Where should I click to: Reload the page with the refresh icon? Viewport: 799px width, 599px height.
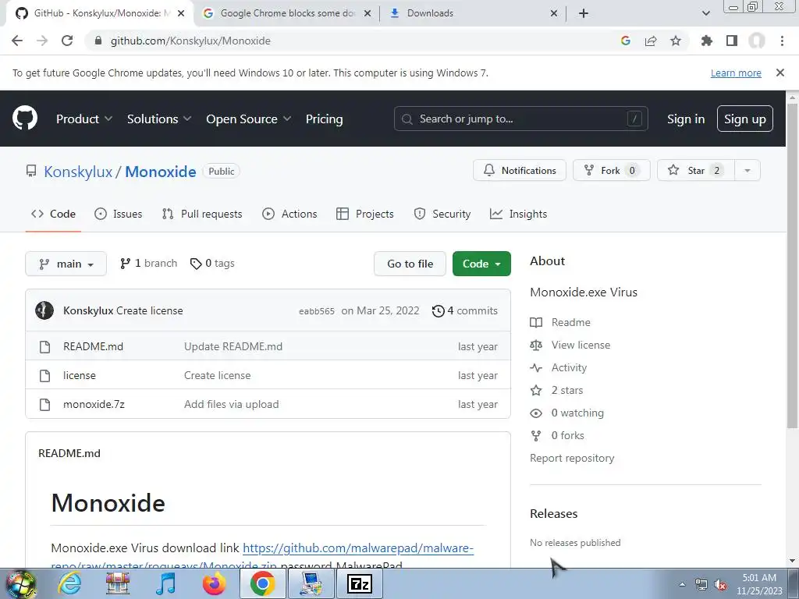point(67,41)
